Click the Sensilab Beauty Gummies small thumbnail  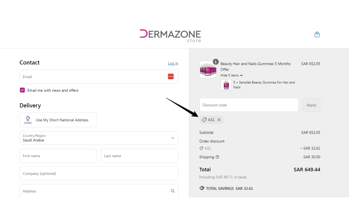coord(226,85)
